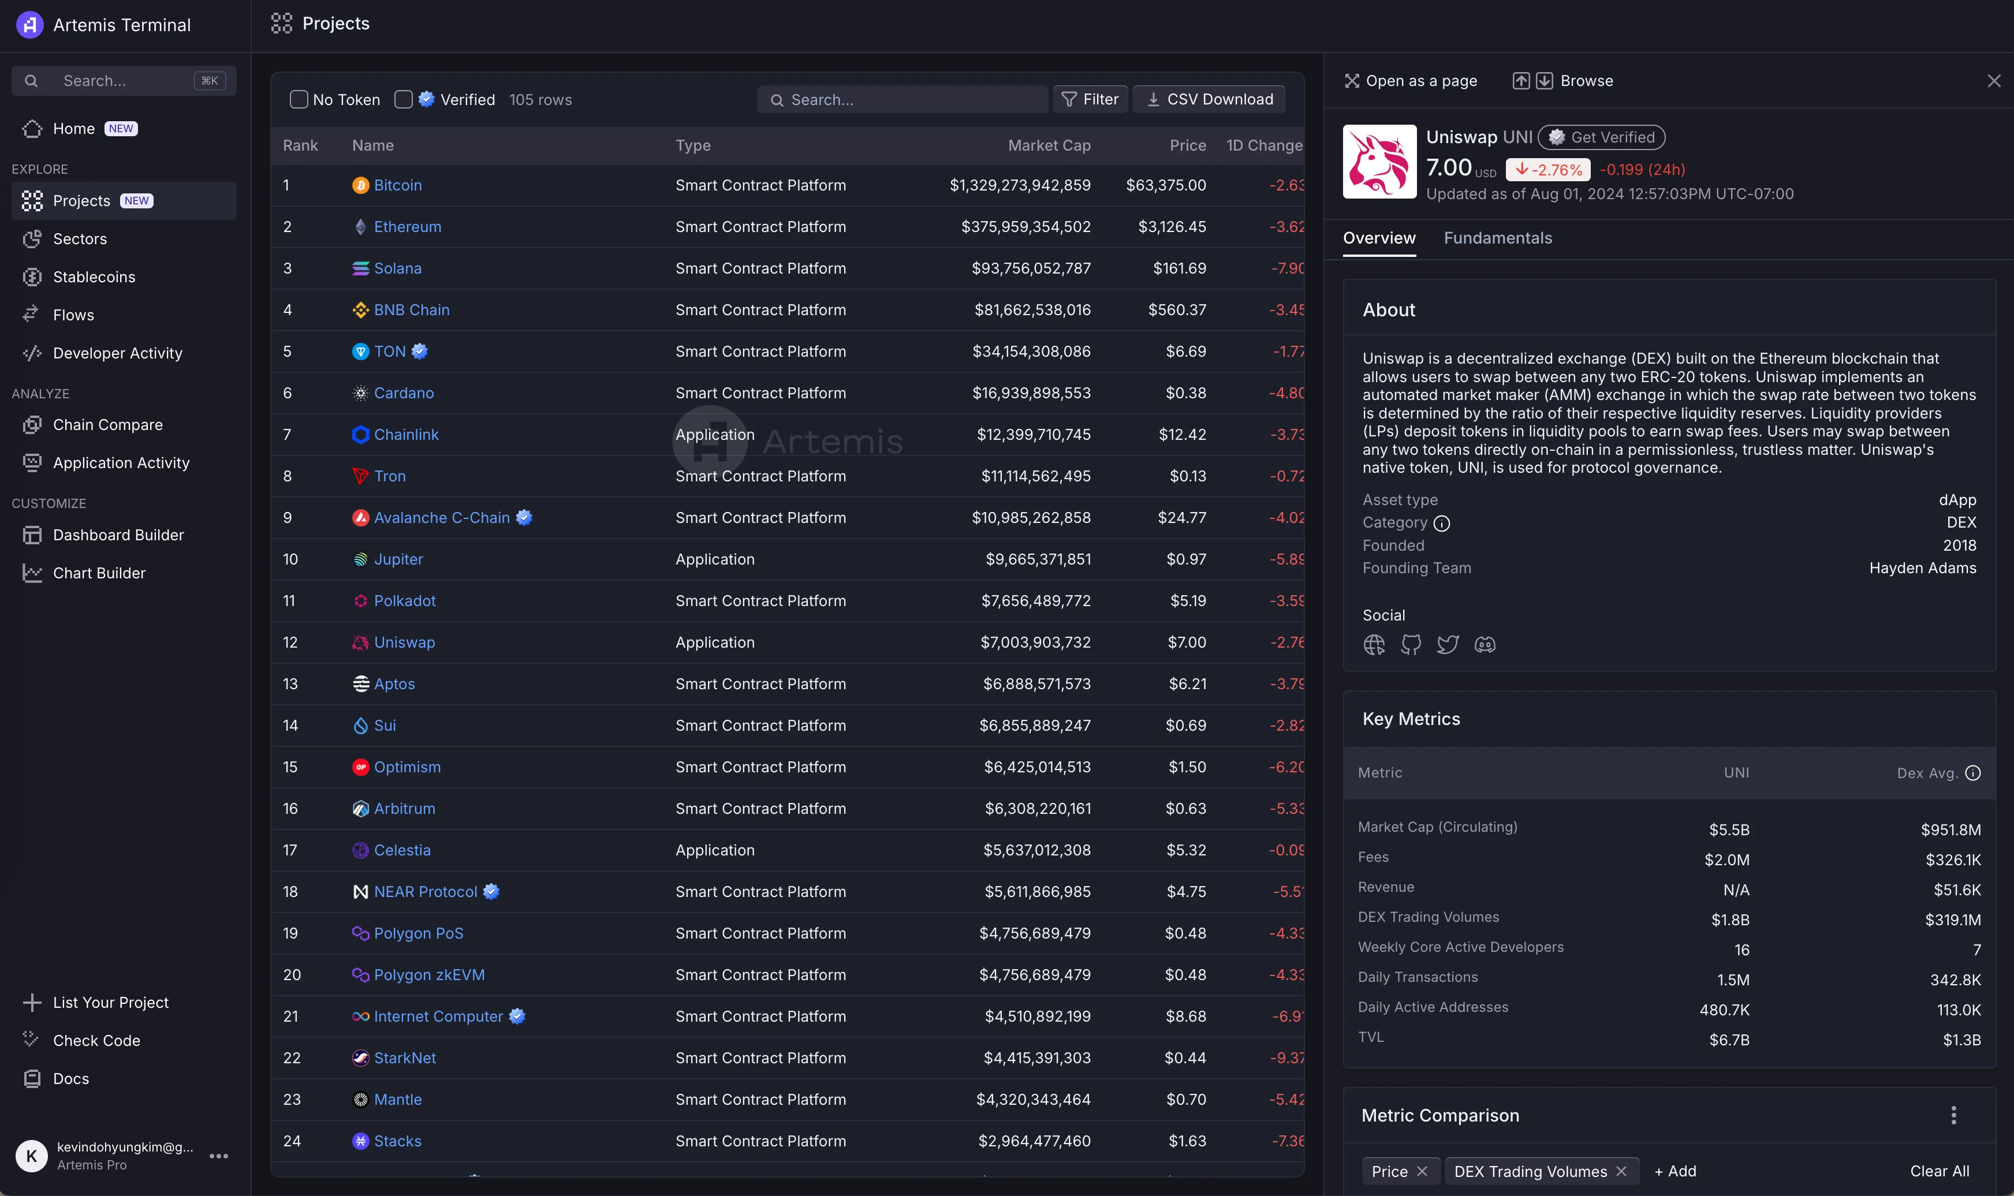Click List Your Project plus icon
This screenshot has width=2014, height=1196.
click(32, 1003)
